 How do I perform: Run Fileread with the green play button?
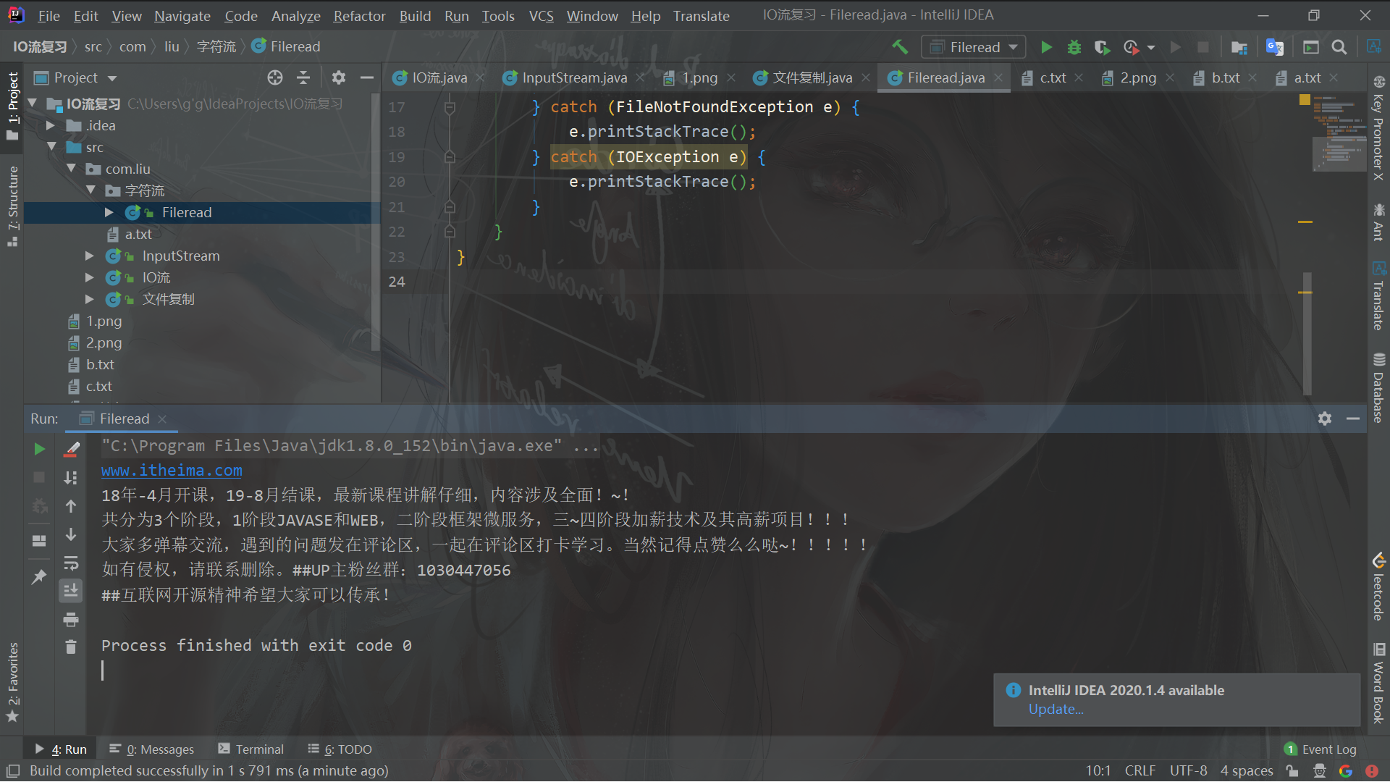coord(1046,47)
